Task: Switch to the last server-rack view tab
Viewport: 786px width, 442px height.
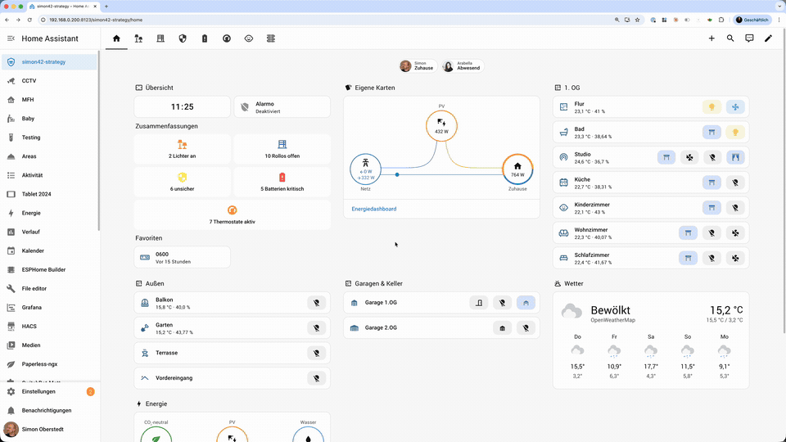Action: [271, 38]
